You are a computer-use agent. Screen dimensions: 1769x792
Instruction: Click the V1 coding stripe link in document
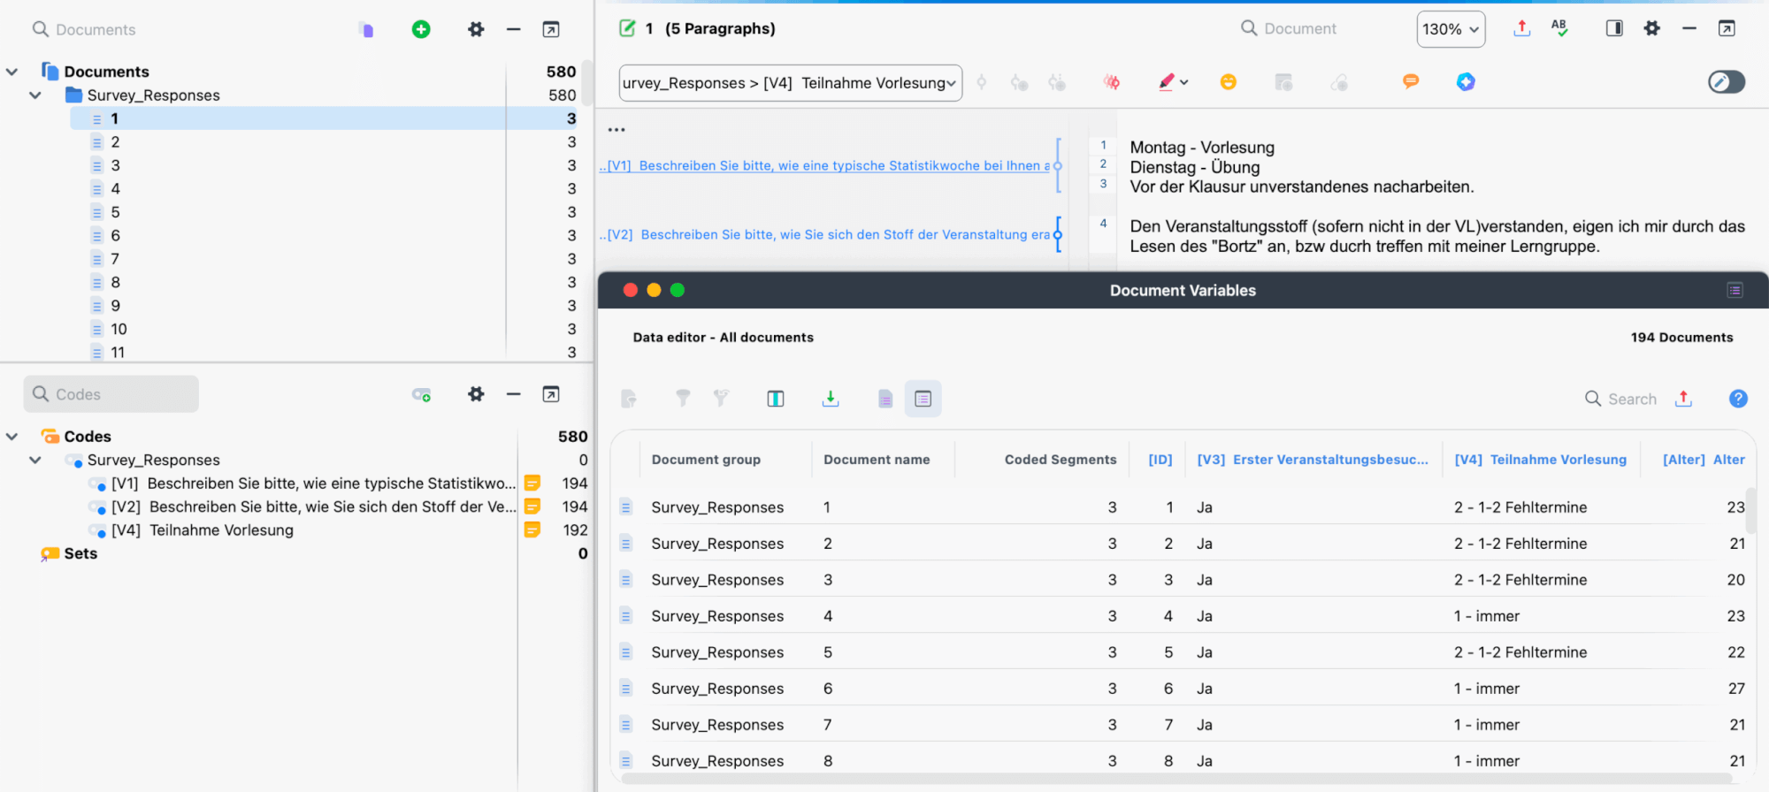click(824, 165)
